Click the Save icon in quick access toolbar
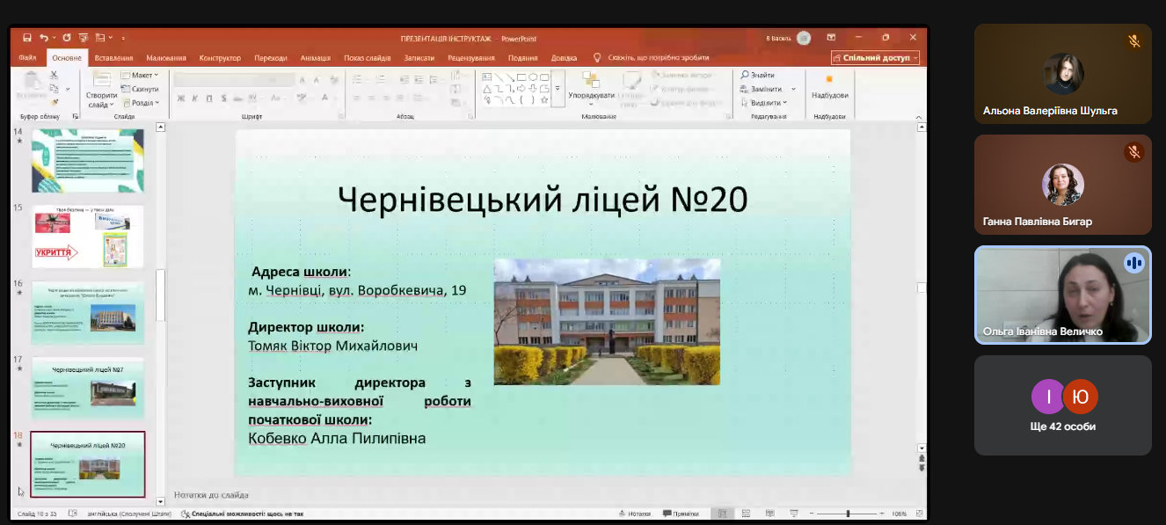The height and width of the screenshot is (525, 1166). click(27, 38)
